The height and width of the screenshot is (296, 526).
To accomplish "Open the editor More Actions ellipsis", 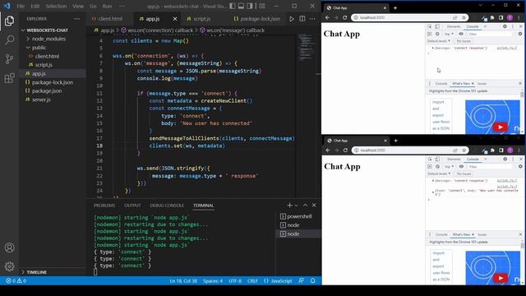I will 312,19.
